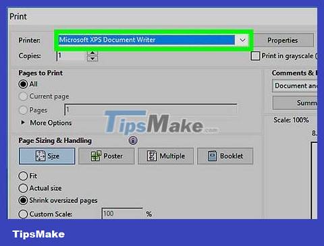Choose the Multiple pages button

tap(165, 156)
